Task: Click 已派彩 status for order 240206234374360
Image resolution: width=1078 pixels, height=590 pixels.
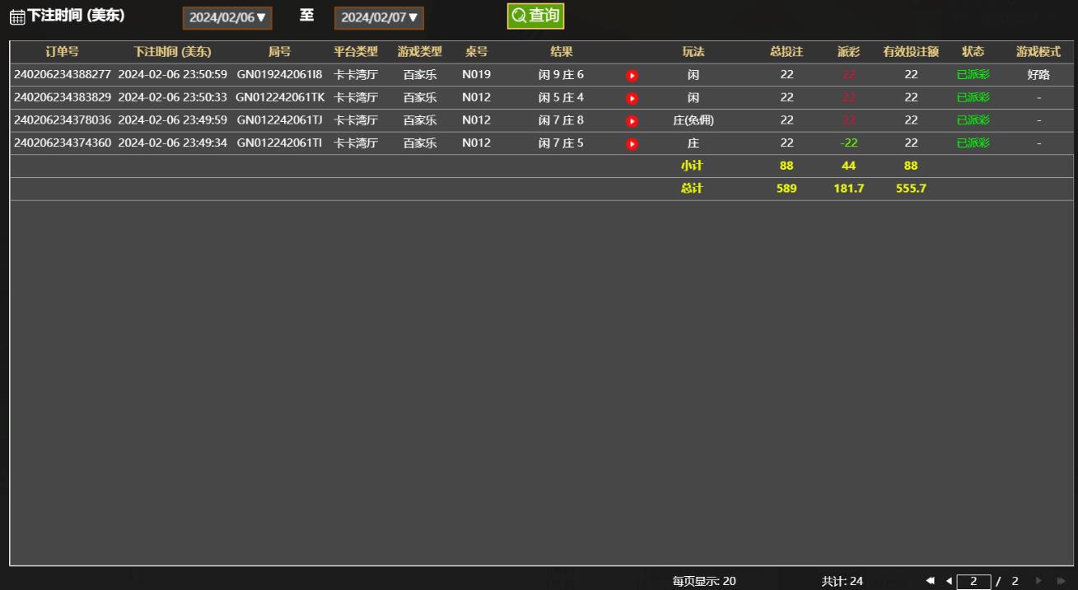Action: tap(973, 143)
